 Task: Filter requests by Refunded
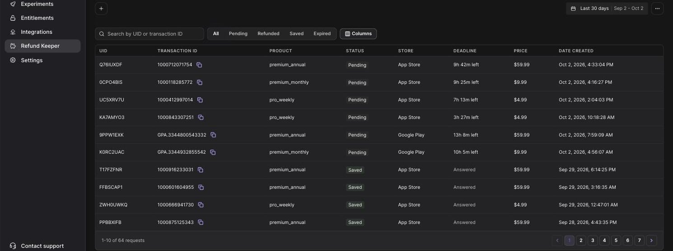click(x=268, y=34)
